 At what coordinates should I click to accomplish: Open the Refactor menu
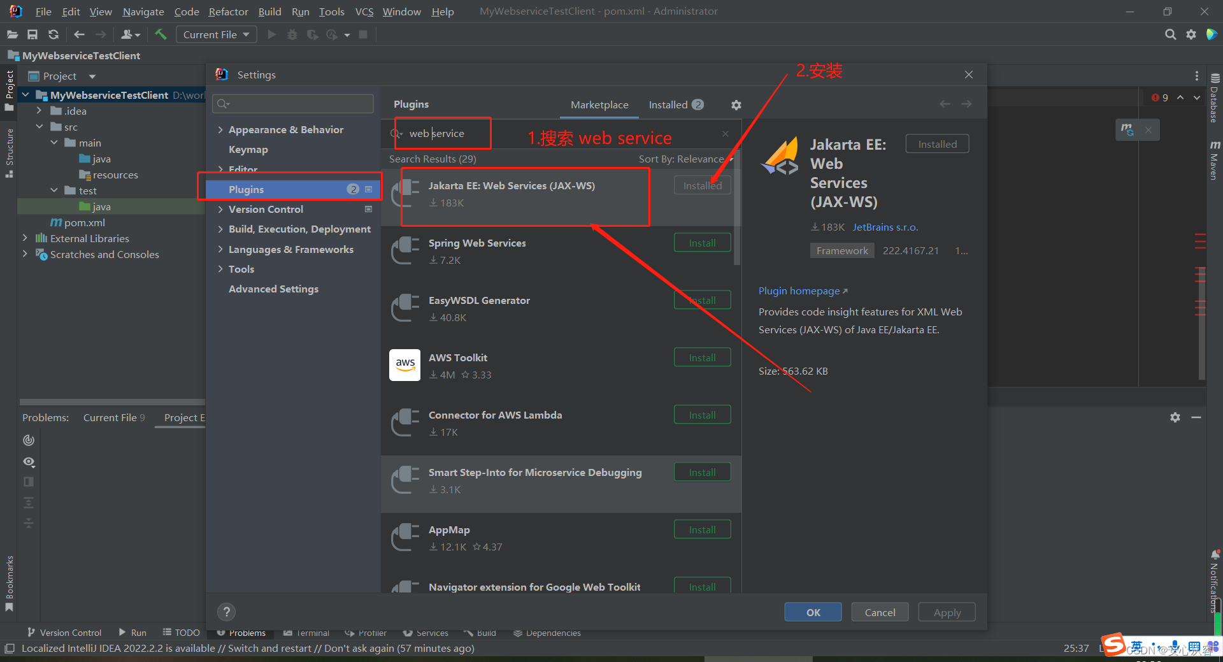tap(227, 11)
